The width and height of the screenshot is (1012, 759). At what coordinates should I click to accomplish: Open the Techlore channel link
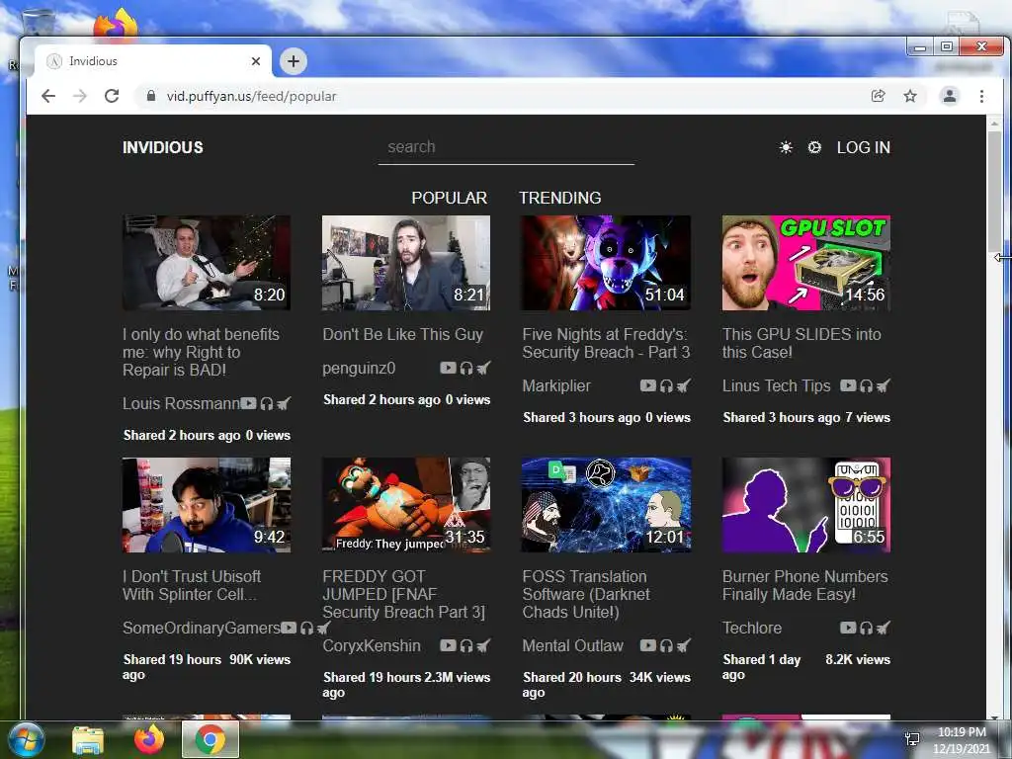click(752, 628)
